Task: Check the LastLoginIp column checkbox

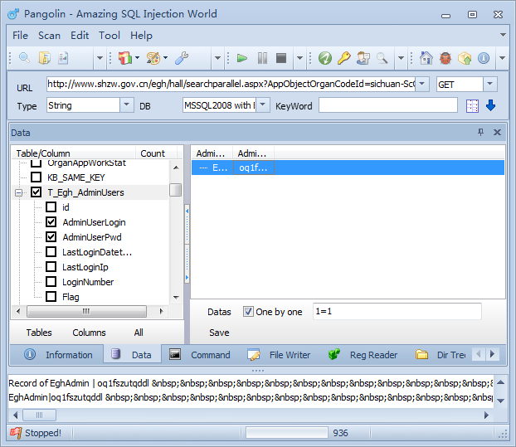Action: (x=51, y=267)
